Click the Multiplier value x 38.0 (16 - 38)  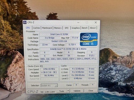click(x=49, y=72)
